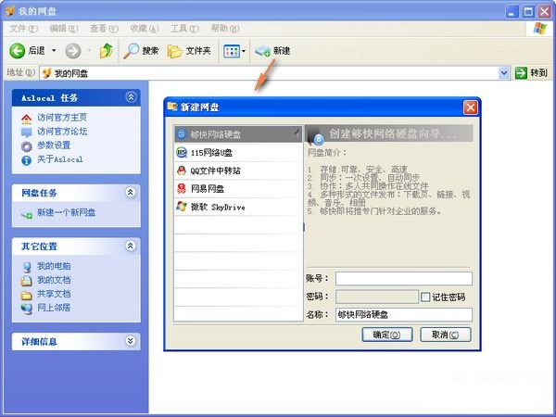Screen dimensions: 556x417
Task: Open 关于Aslocal info link
Action: (60, 159)
